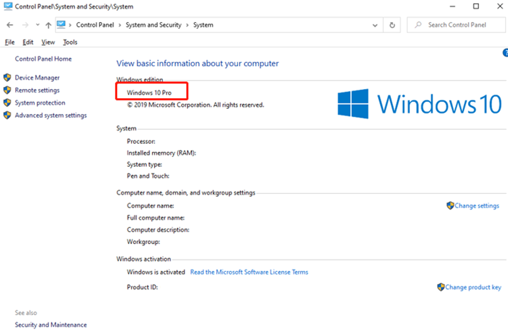
Task: Expand chevron after System and Security
Action: click(187, 25)
